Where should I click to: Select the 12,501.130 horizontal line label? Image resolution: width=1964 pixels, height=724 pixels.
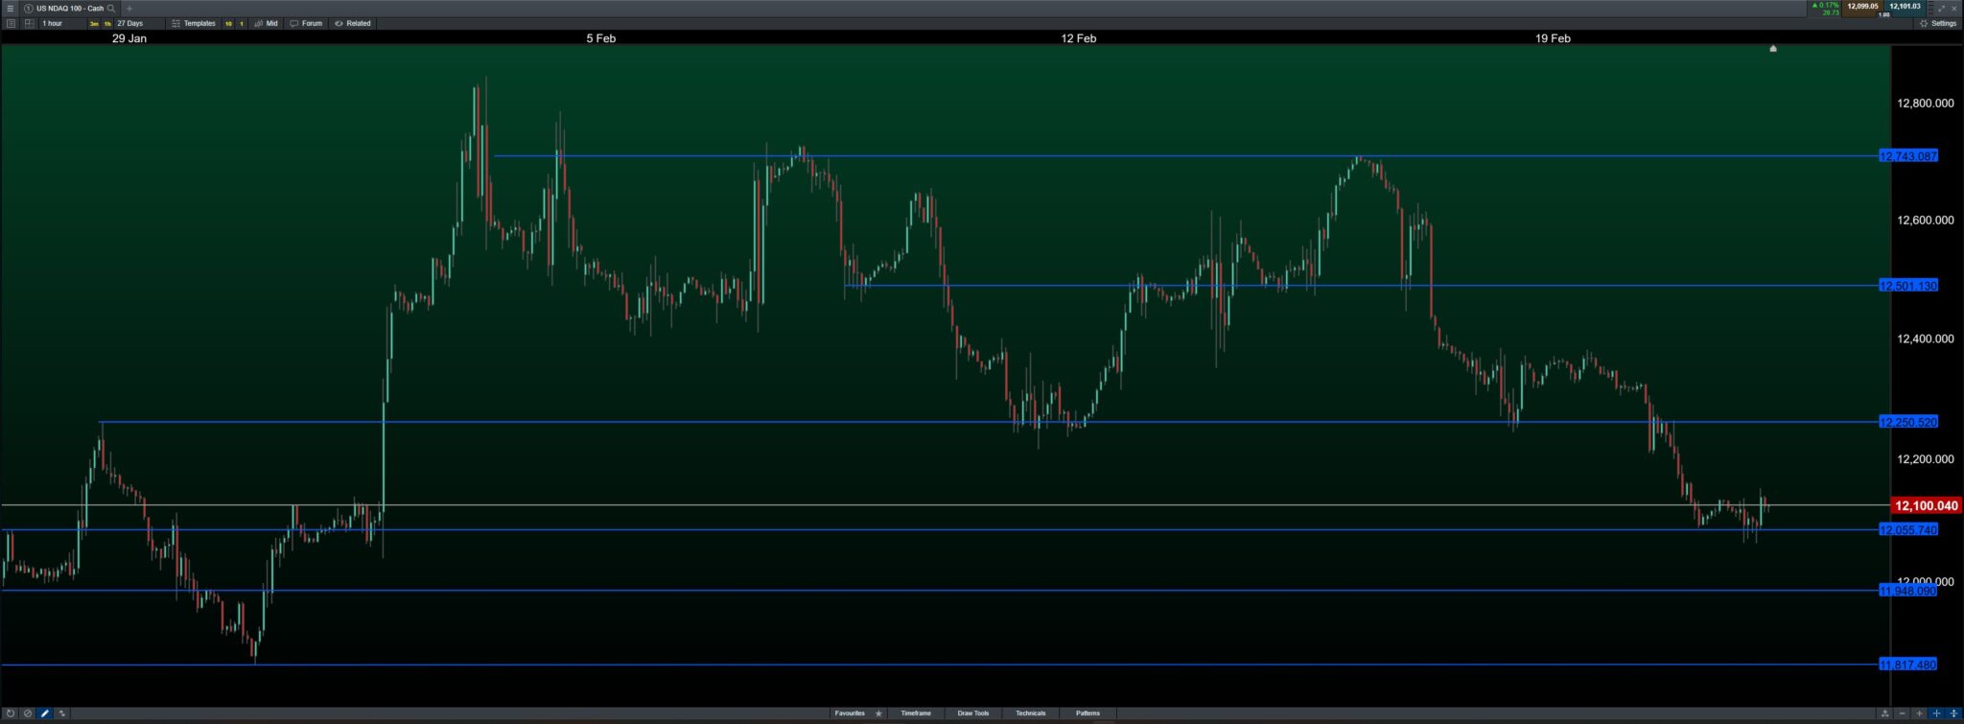[1908, 286]
